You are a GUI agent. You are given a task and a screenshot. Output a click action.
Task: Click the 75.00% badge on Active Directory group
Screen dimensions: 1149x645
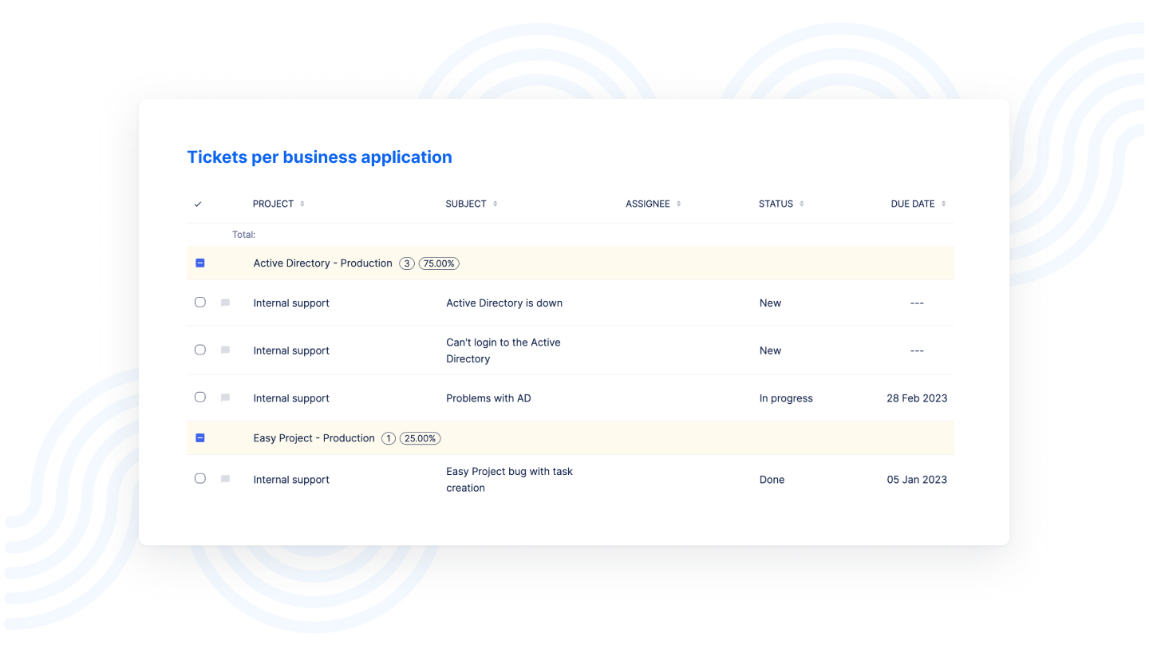(x=439, y=263)
